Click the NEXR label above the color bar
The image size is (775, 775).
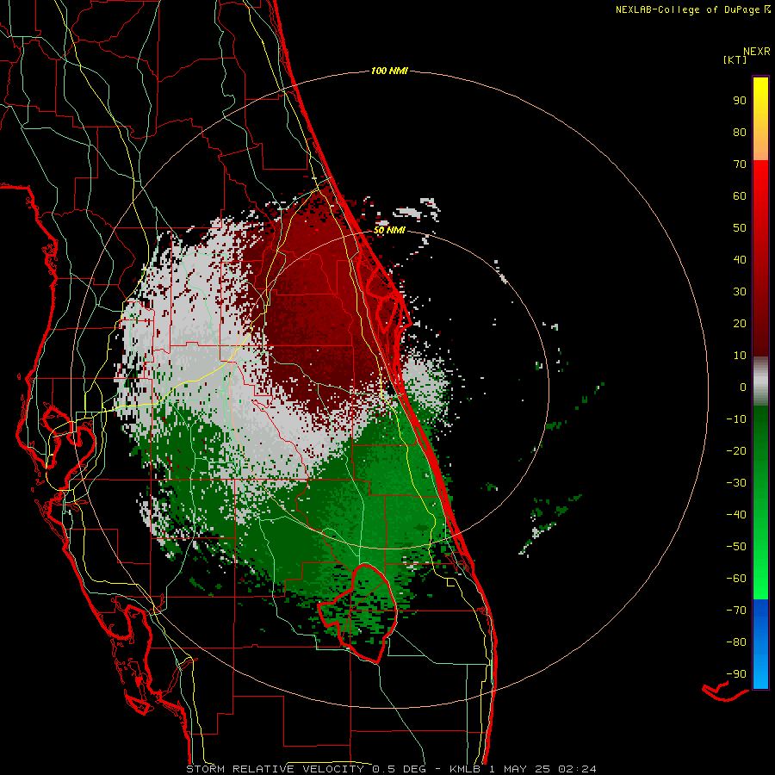tap(757, 52)
